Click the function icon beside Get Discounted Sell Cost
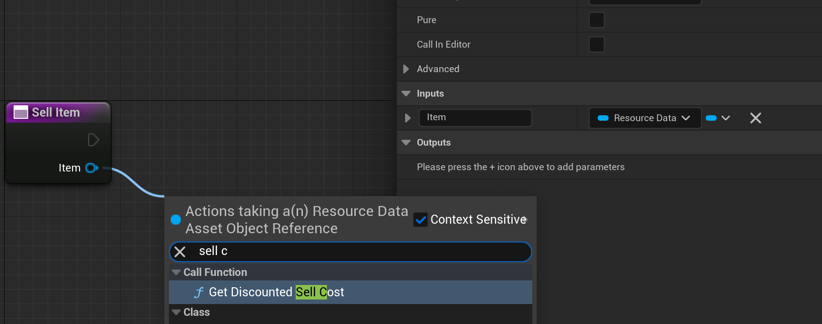 point(198,292)
